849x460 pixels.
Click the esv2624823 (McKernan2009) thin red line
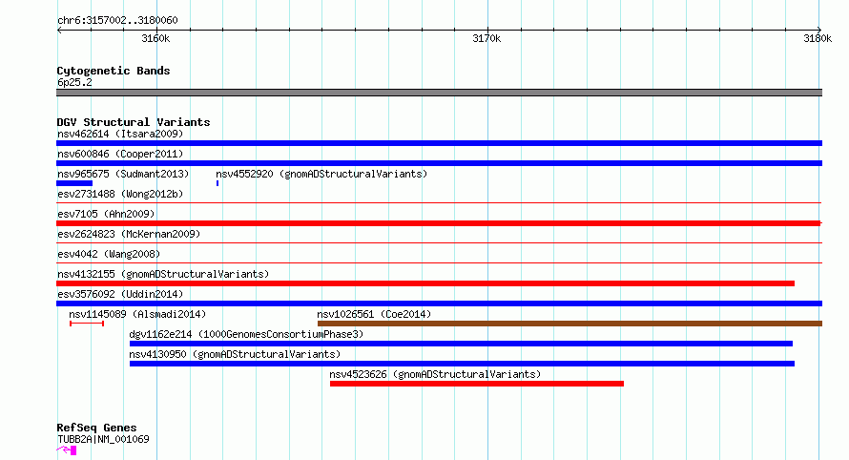[439, 243]
